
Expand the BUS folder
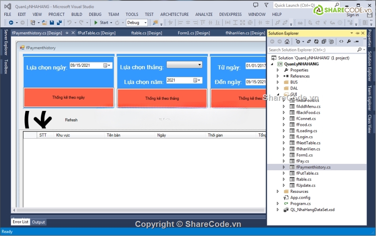click(278, 82)
